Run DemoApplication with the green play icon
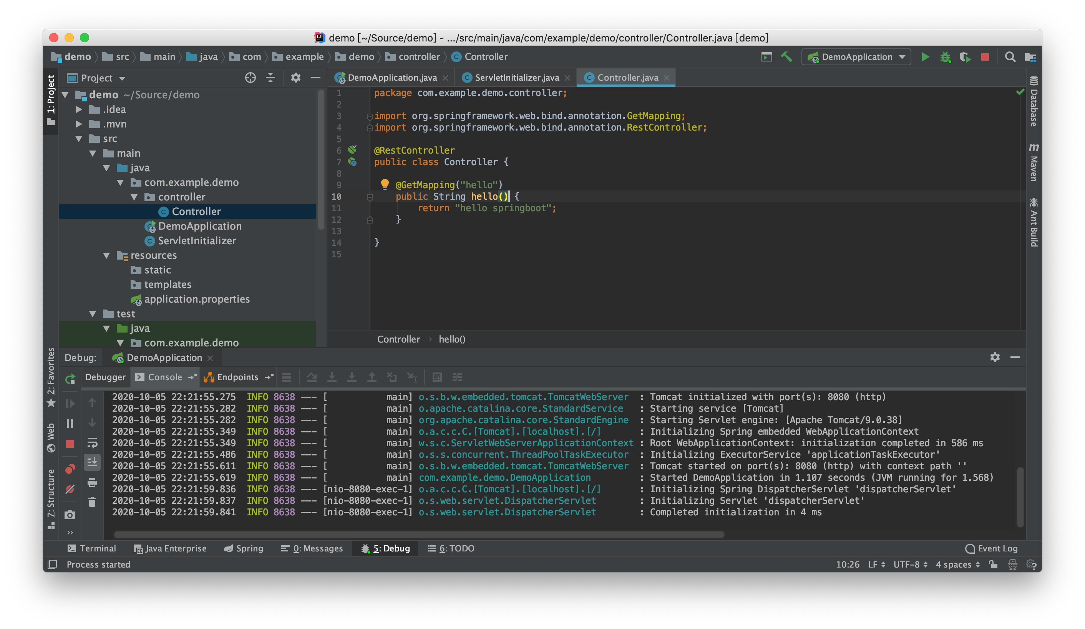Image resolution: width=1085 pixels, height=629 pixels. (x=925, y=57)
